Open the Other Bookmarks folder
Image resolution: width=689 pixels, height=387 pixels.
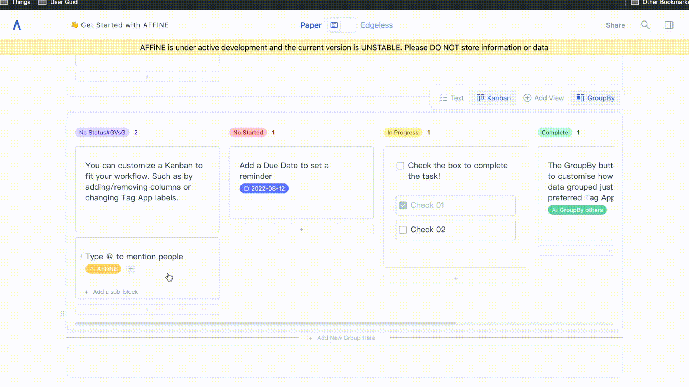[660, 3]
